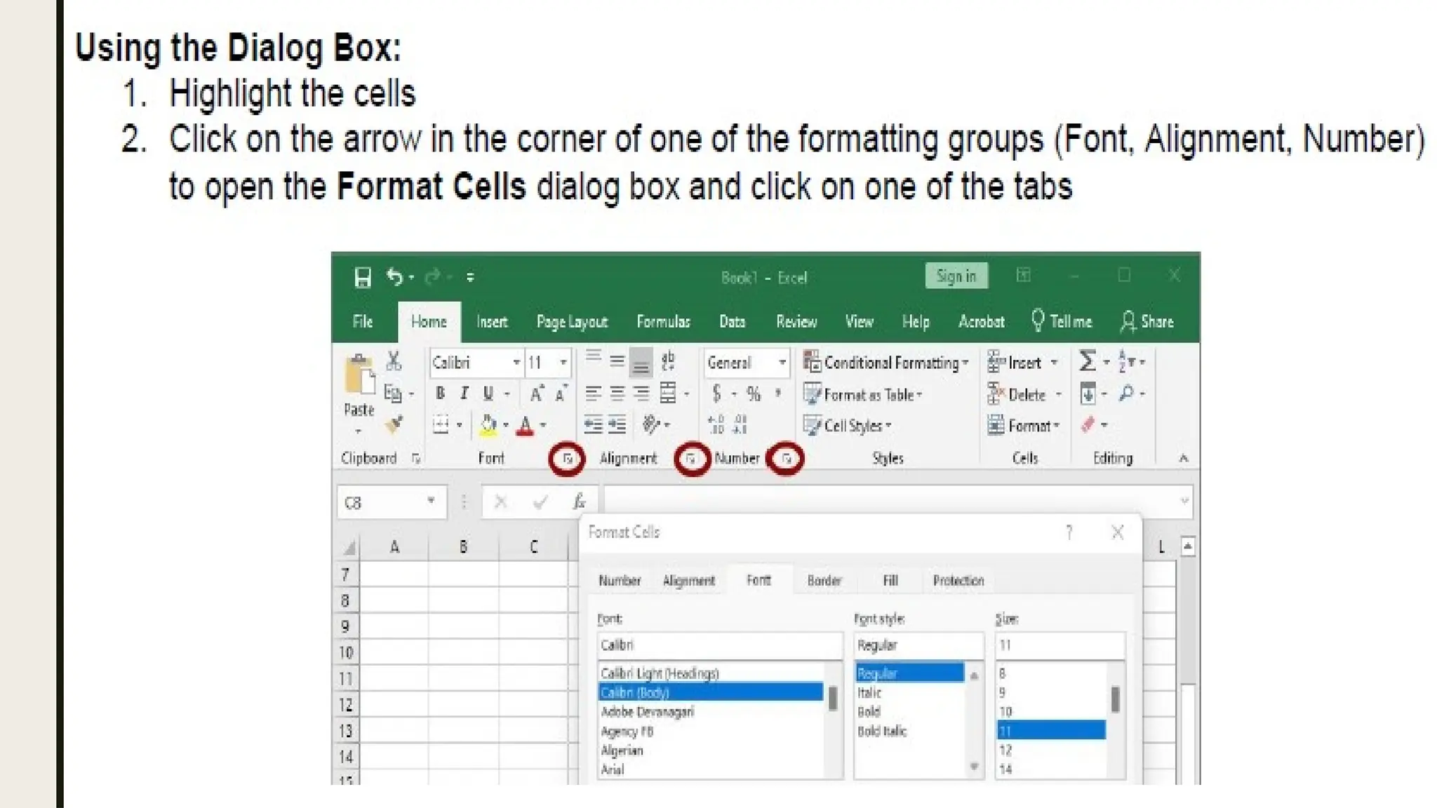Switch to the Insert ribbon tab
Screen dimensions: 1437x808
[491, 322]
